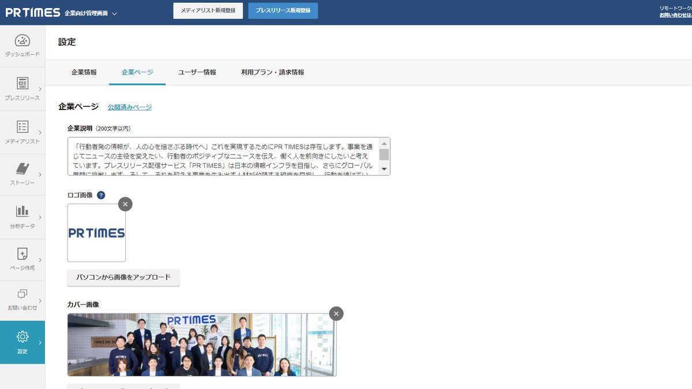
Task: Switch to the 企業情報 tab
Action: tap(84, 73)
